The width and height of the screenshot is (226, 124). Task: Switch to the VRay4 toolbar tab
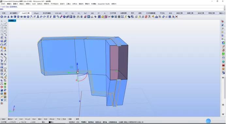click(x=36, y=13)
